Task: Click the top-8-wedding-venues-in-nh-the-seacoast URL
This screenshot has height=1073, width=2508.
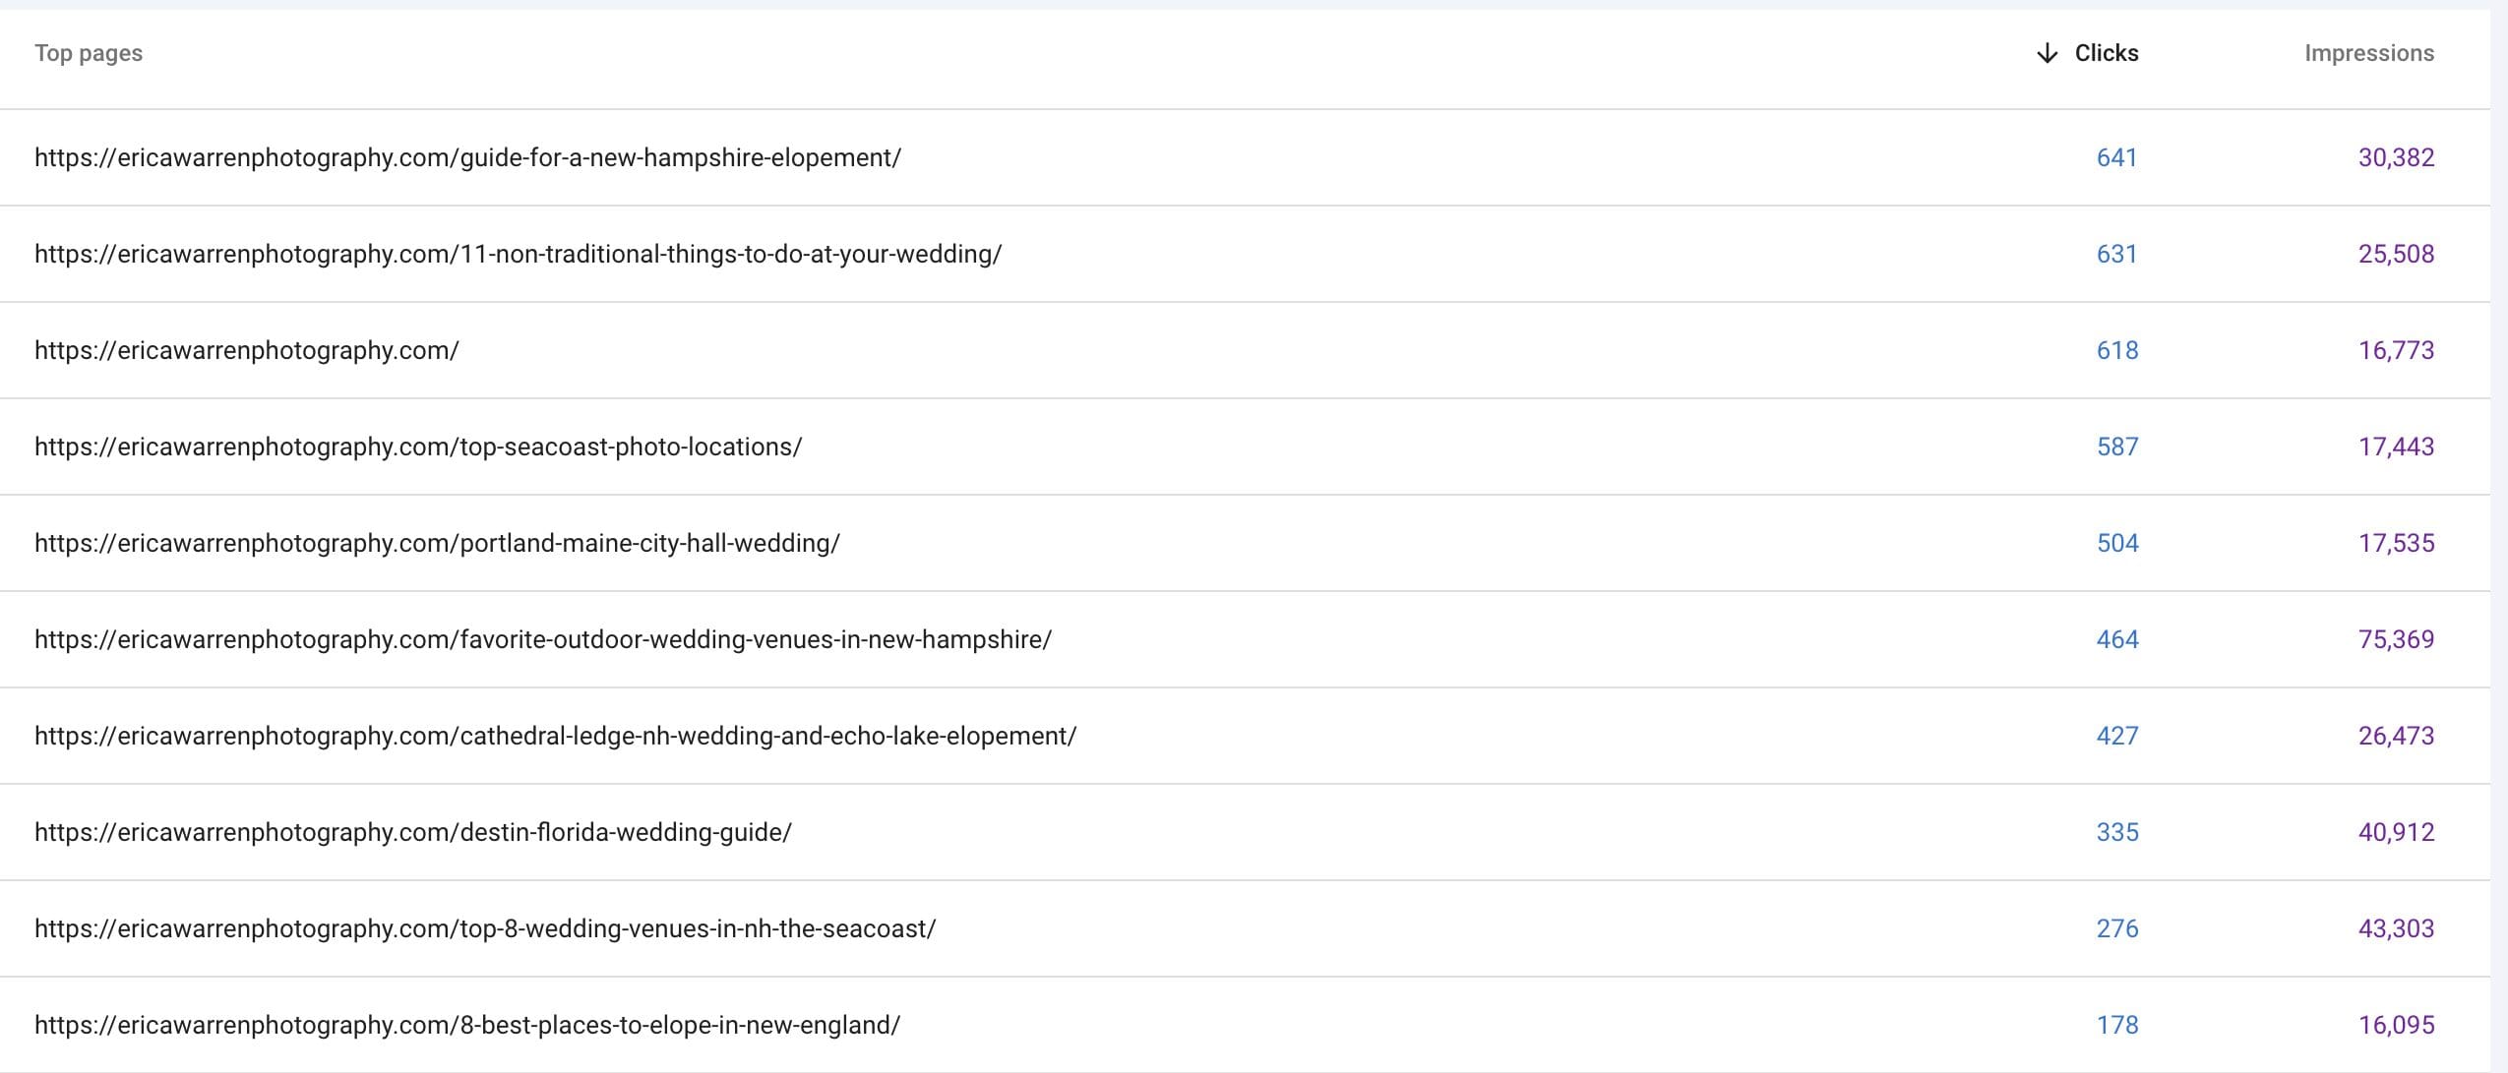Action: [x=484, y=928]
